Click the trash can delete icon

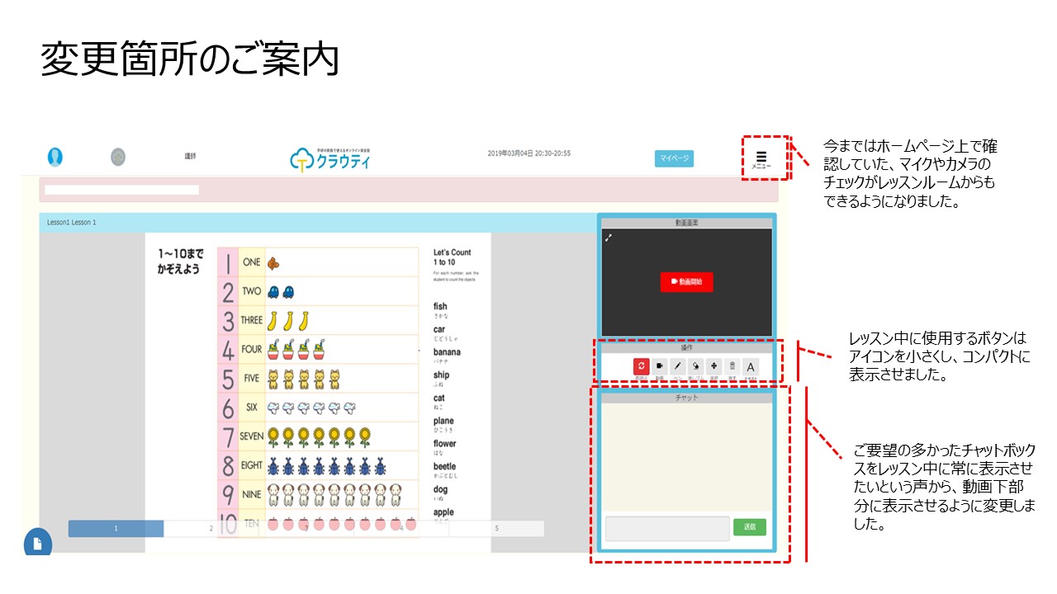[732, 366]
